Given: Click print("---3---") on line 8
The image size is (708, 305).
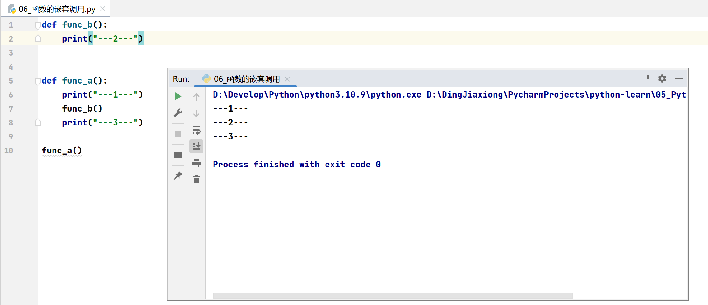Looking at the screenshot, I should click(x=102, y=123).
